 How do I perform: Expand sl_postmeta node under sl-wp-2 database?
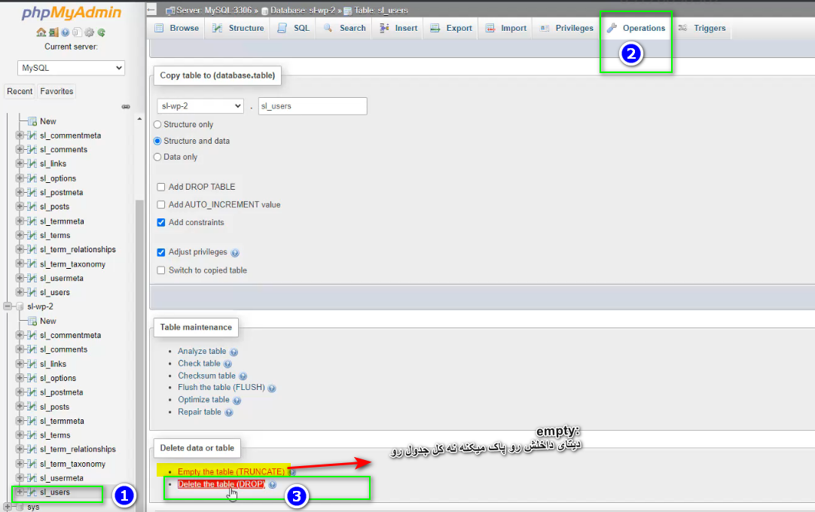pyautogui.click(x=20, y=392)
